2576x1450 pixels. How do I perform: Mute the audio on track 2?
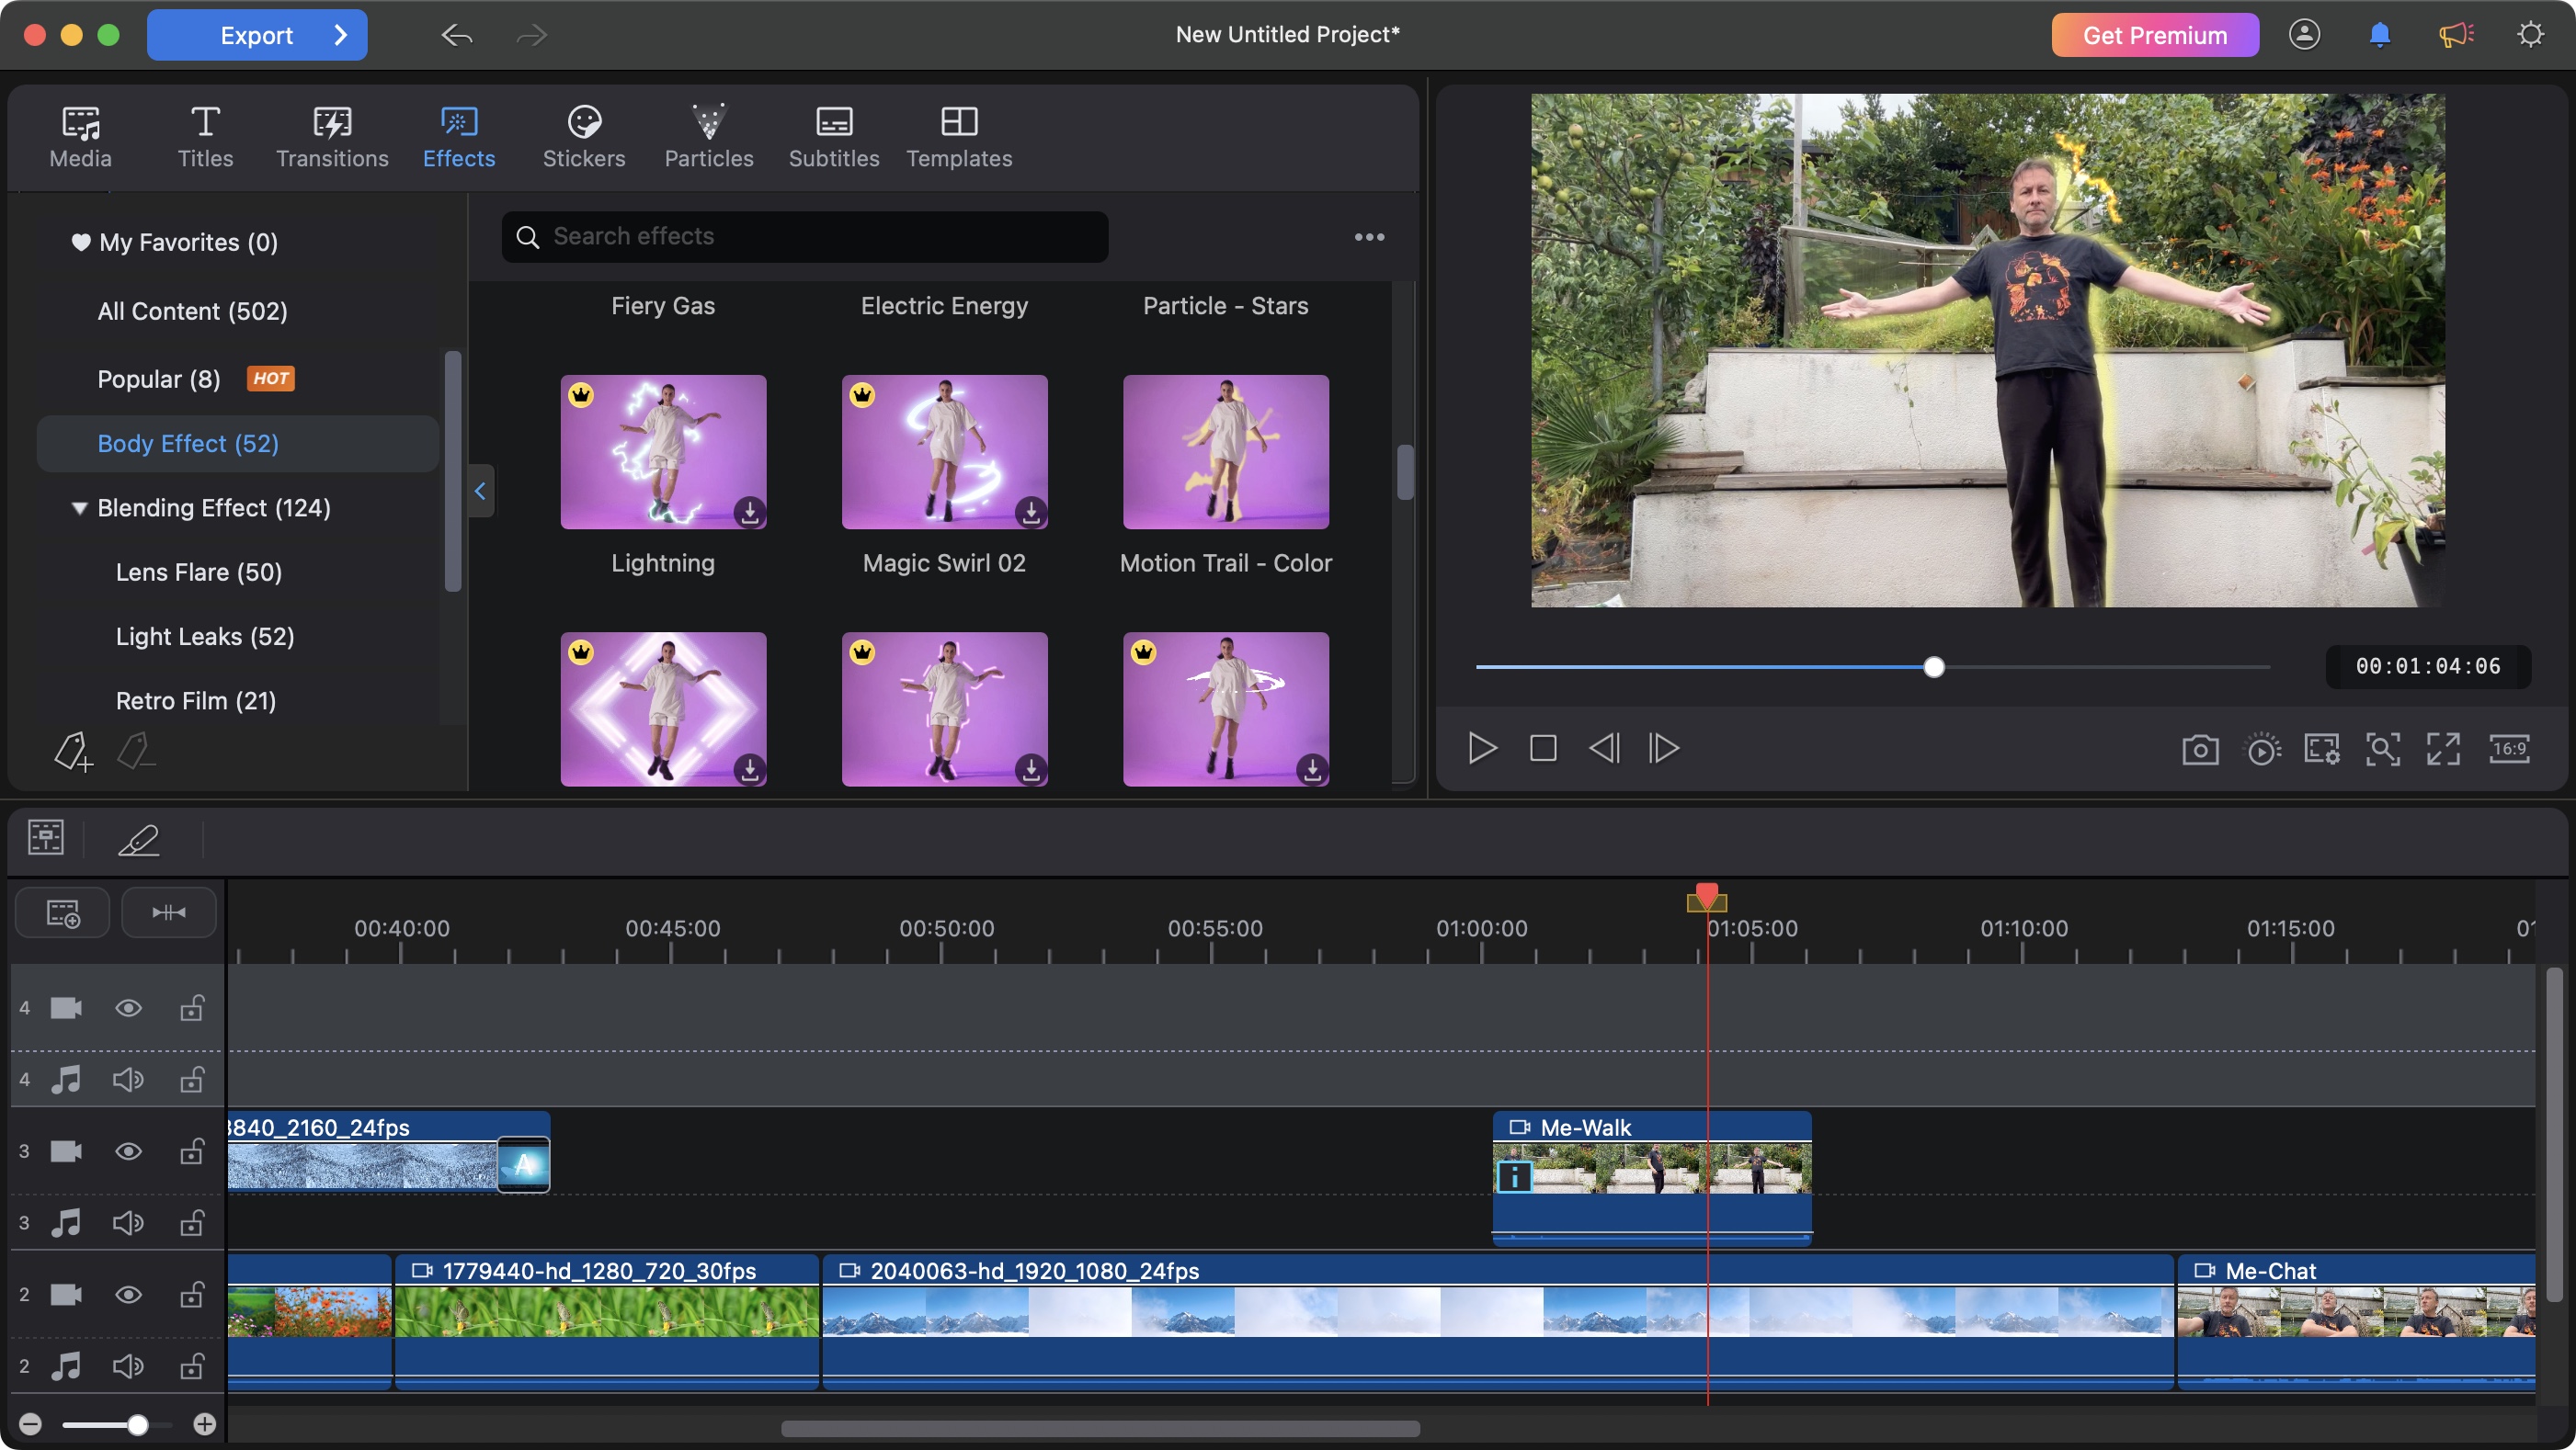[x=128, y=1366]
